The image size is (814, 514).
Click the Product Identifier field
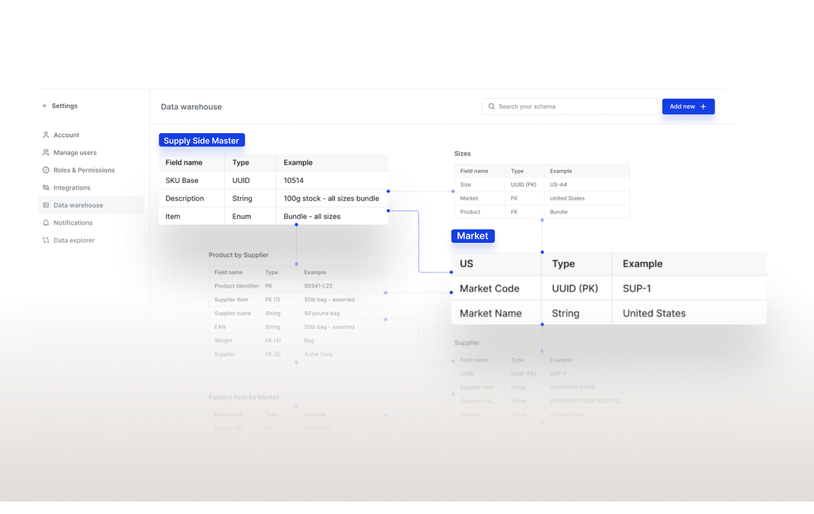237,286
